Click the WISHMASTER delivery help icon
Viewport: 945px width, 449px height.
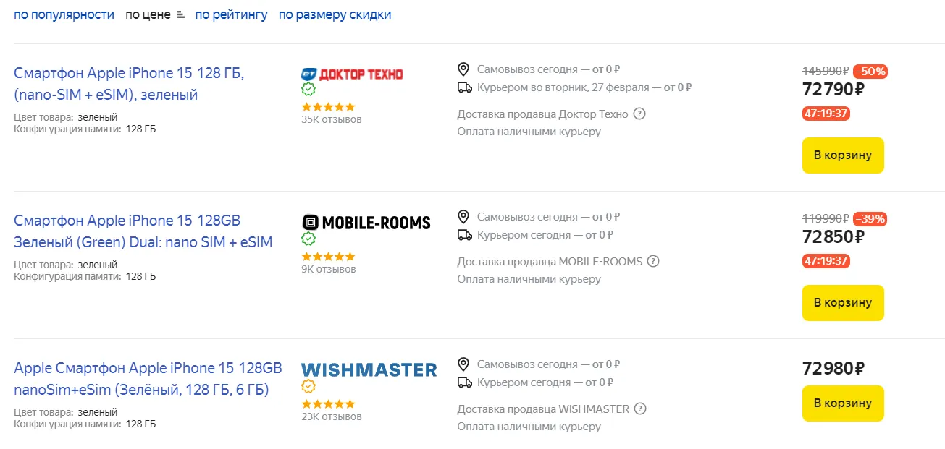click(x=640, y=409)
